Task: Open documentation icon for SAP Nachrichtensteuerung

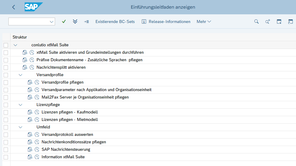Action: (30, 150)
